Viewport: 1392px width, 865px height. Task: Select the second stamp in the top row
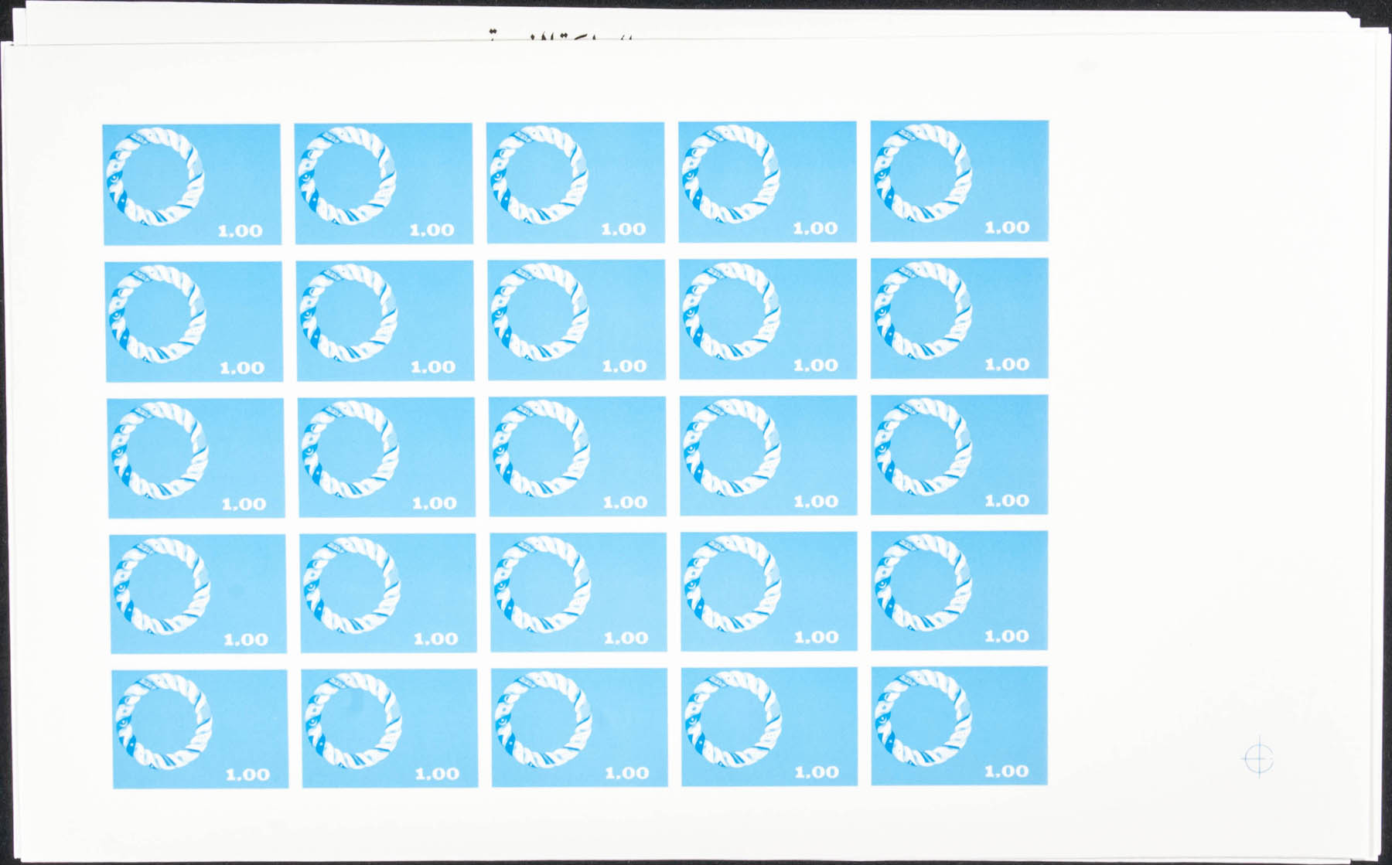click(x=384, y=183)
